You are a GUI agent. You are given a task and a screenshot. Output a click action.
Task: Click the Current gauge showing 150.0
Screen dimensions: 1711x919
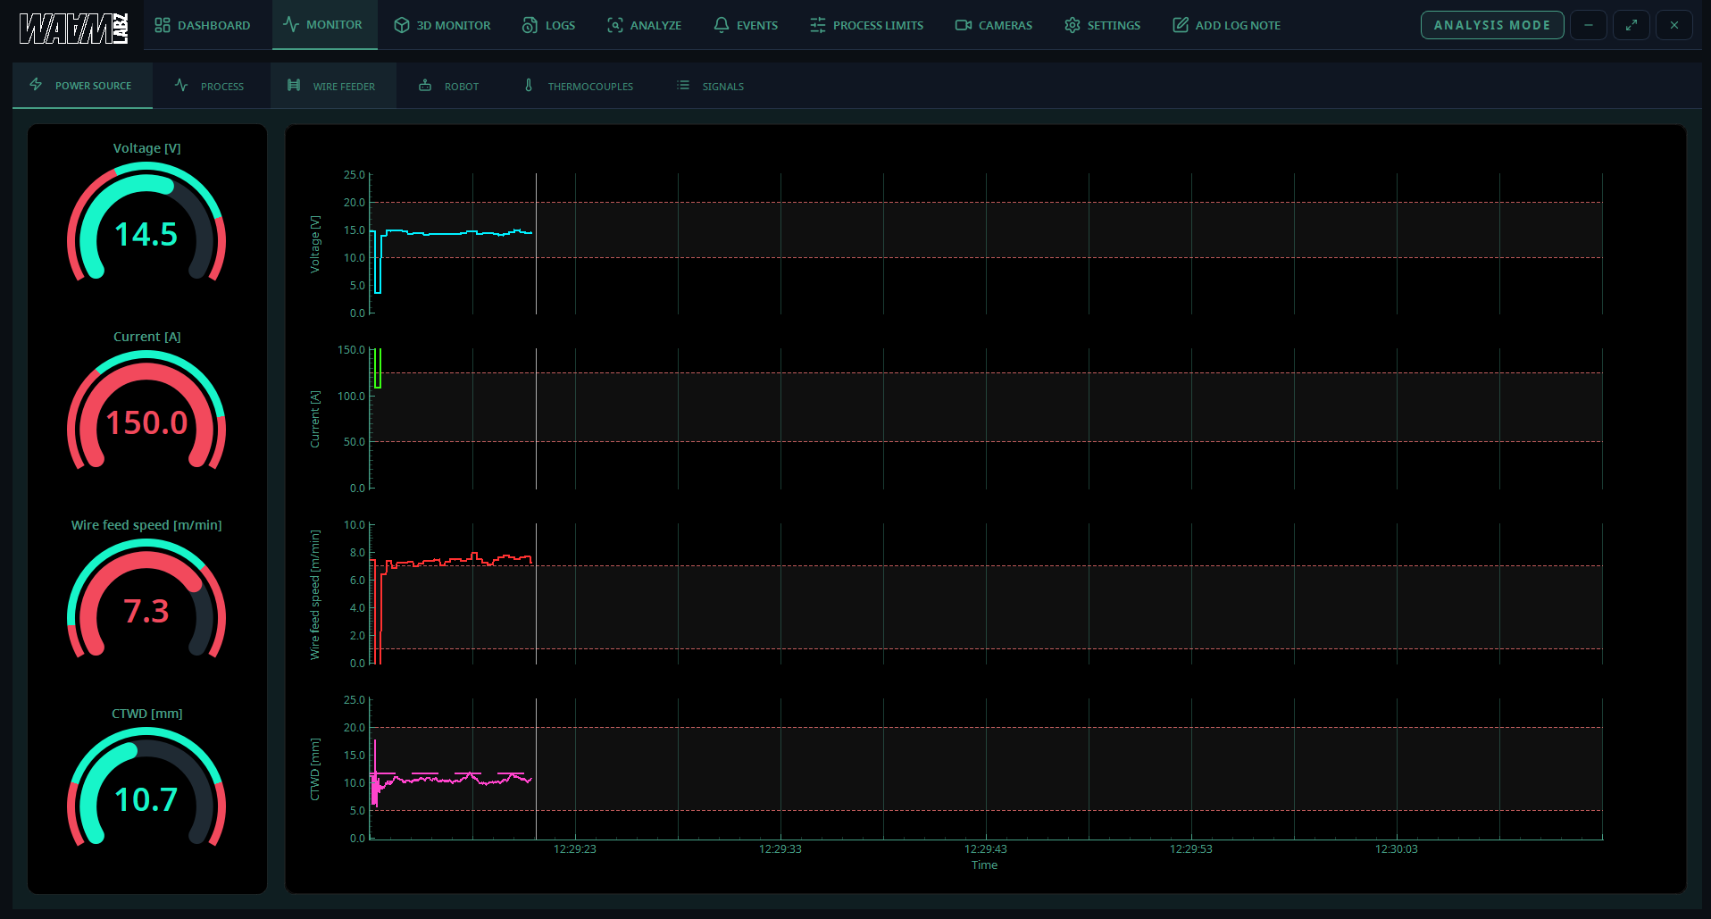(146, 410)
